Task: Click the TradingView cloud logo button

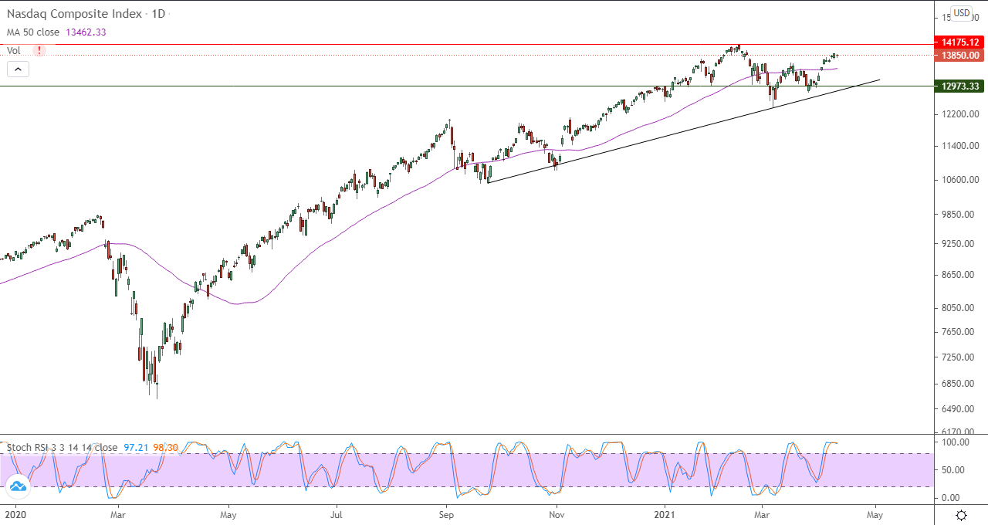Action: 17,486
